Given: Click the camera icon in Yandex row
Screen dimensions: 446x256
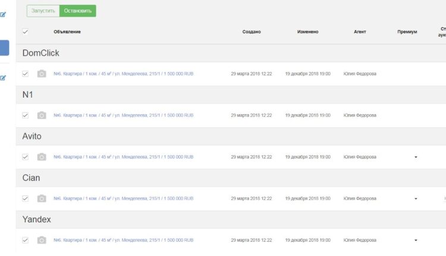Looking at the screenshot, I should 41,241.
